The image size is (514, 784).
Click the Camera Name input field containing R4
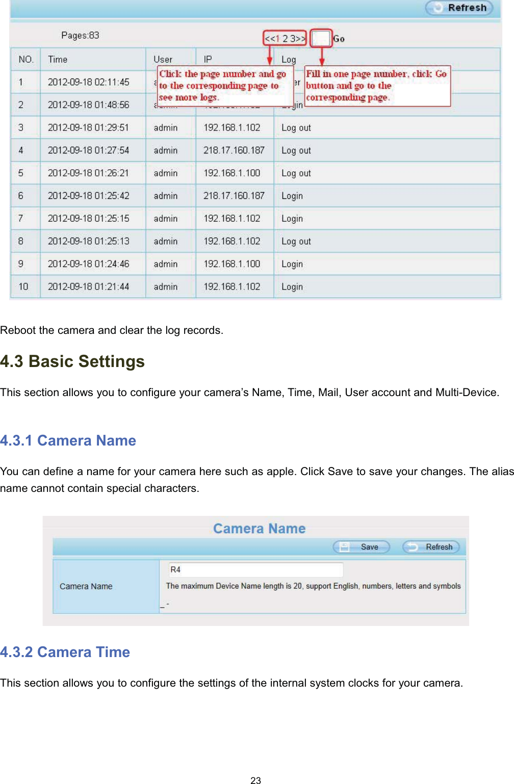256,569
